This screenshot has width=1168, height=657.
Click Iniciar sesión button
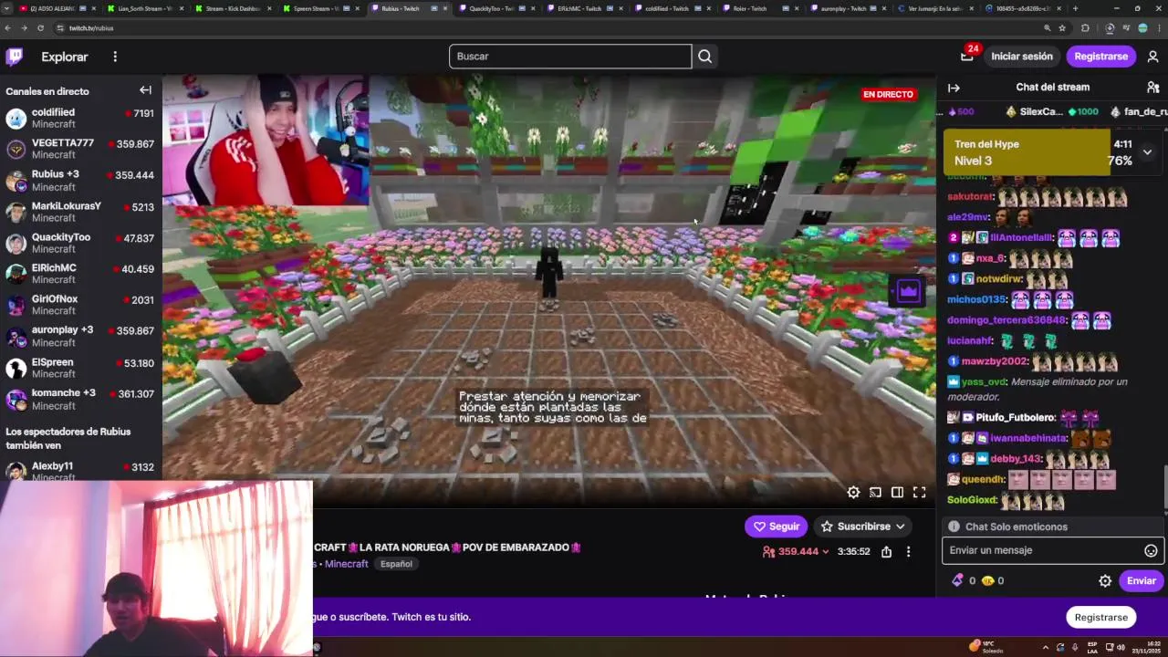coord(1022,57)
